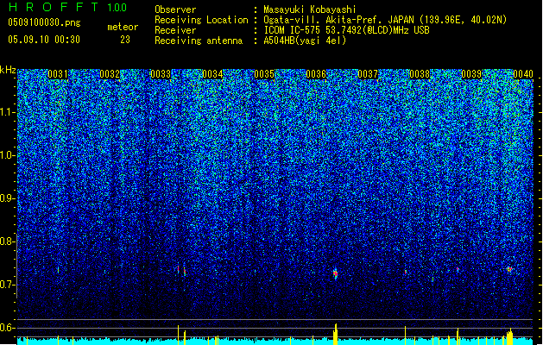Select the 0.7 kHz axis label
This screenshot has height=345, width=543.
tap(7, 285)
